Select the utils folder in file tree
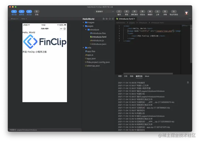Screen dimensions: 200x142 (x=88, y=48)
